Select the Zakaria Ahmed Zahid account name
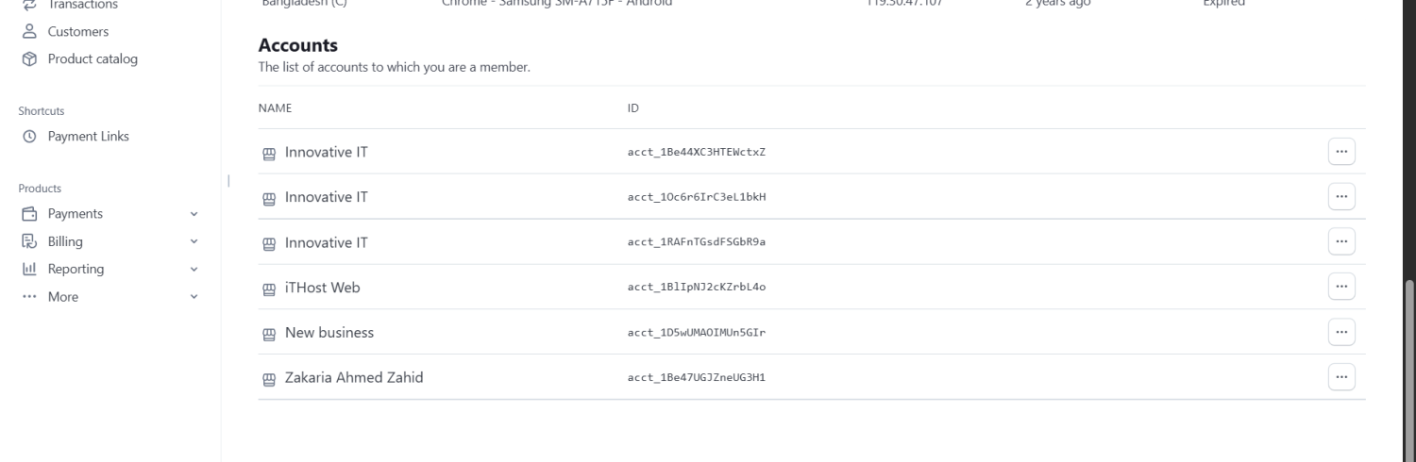Viewport: 1416px width, 462px height. click(x=353, y=378)
